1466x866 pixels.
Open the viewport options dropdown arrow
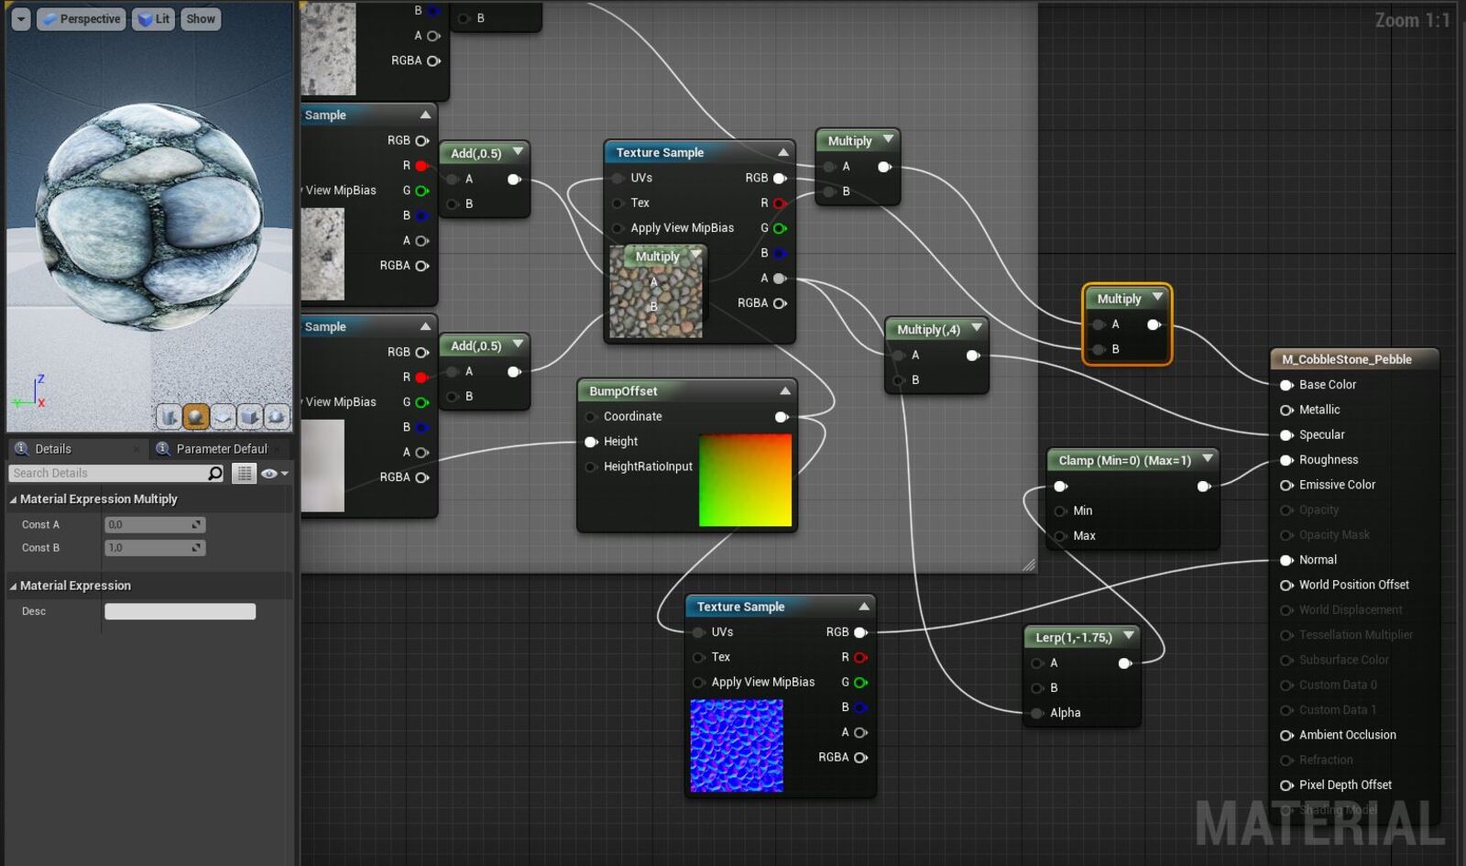[21, 19]
